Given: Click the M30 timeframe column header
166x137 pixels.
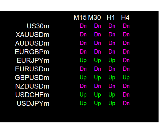Looking at the screenshot, I should (x=94, y=17).
